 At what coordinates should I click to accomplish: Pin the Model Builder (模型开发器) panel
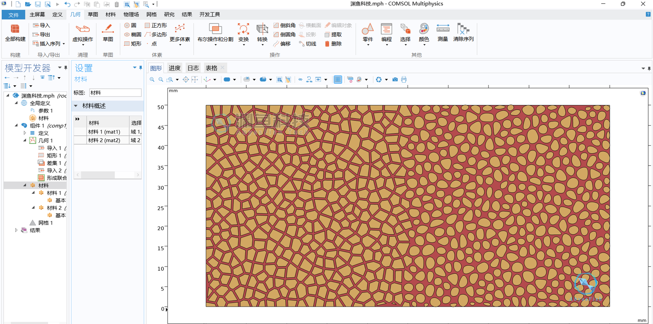coord(66,68)
